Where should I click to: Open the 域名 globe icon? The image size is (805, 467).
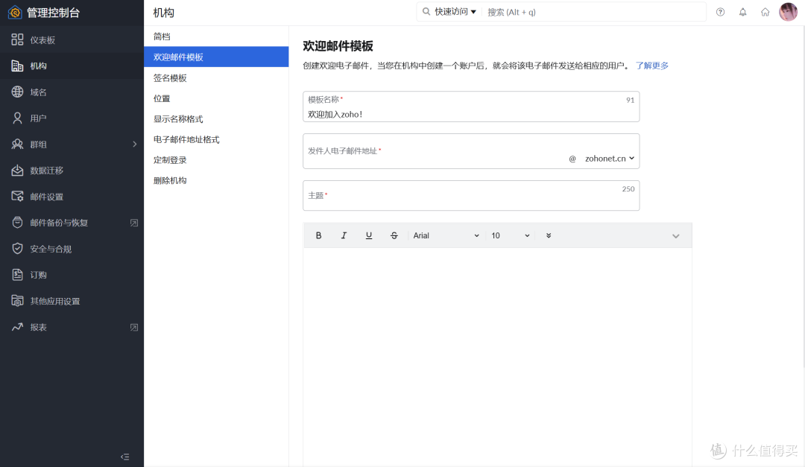(17, 92)
